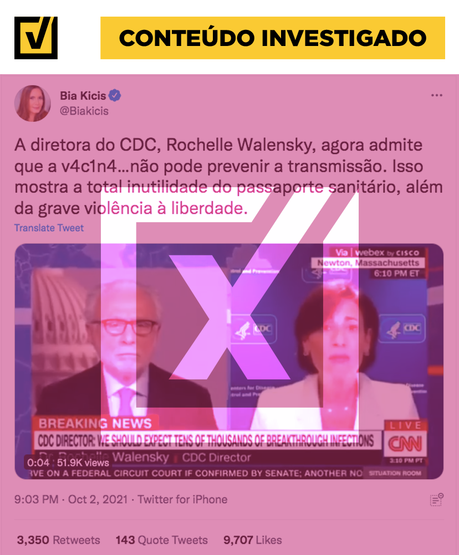
Task: Click the 9:03 PM Oct 2, 2021 timestamp
Action: (71, 500)
